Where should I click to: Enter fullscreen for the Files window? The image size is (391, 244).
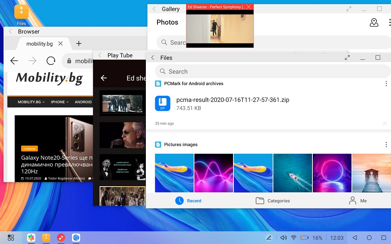coord(347,57)
